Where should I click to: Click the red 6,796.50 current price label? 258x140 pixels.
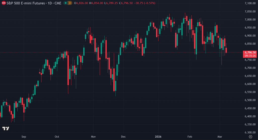(x=249, y=52)
